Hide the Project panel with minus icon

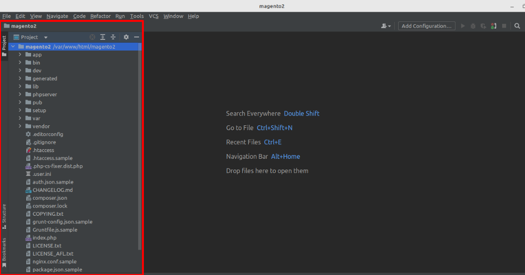point(137,37)
